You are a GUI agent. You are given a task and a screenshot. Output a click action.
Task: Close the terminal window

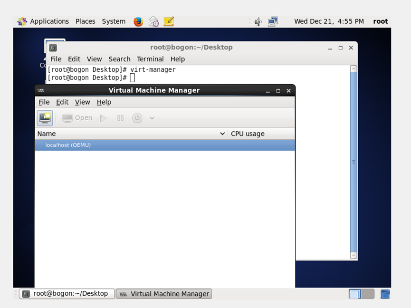[x=351, y=48]
